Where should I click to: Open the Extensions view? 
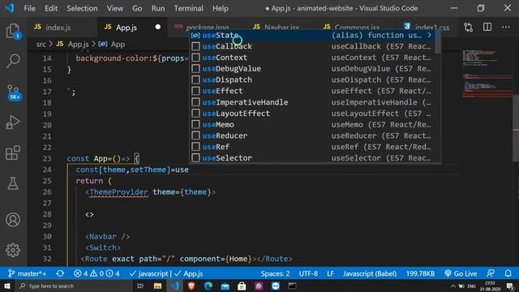[x=13, y=153]
